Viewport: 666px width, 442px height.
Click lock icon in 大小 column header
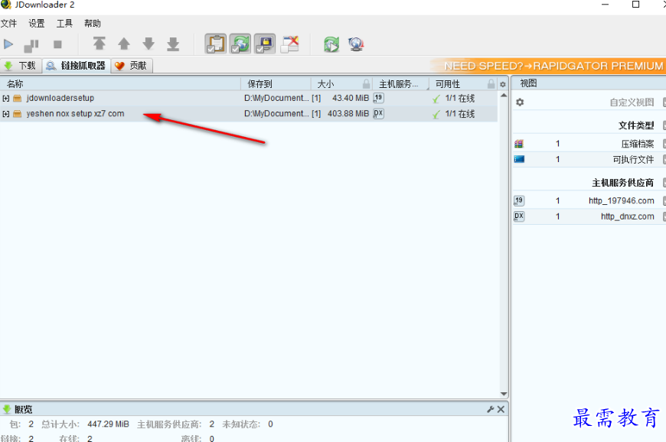(x=366, y=84)
